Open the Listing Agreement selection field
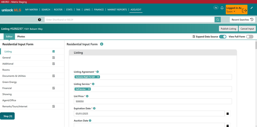This screenshot has width=257, height=127. pos(153,77)
